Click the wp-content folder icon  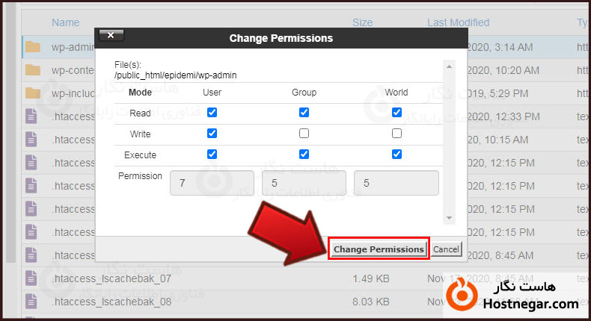point(32,70)
